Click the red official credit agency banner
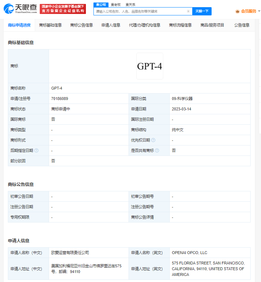Image resolution: width=261 pixels, height=282 pixels. (x=63, y=9)
